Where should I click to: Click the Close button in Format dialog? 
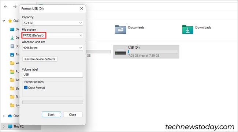[x=72, y=114]
